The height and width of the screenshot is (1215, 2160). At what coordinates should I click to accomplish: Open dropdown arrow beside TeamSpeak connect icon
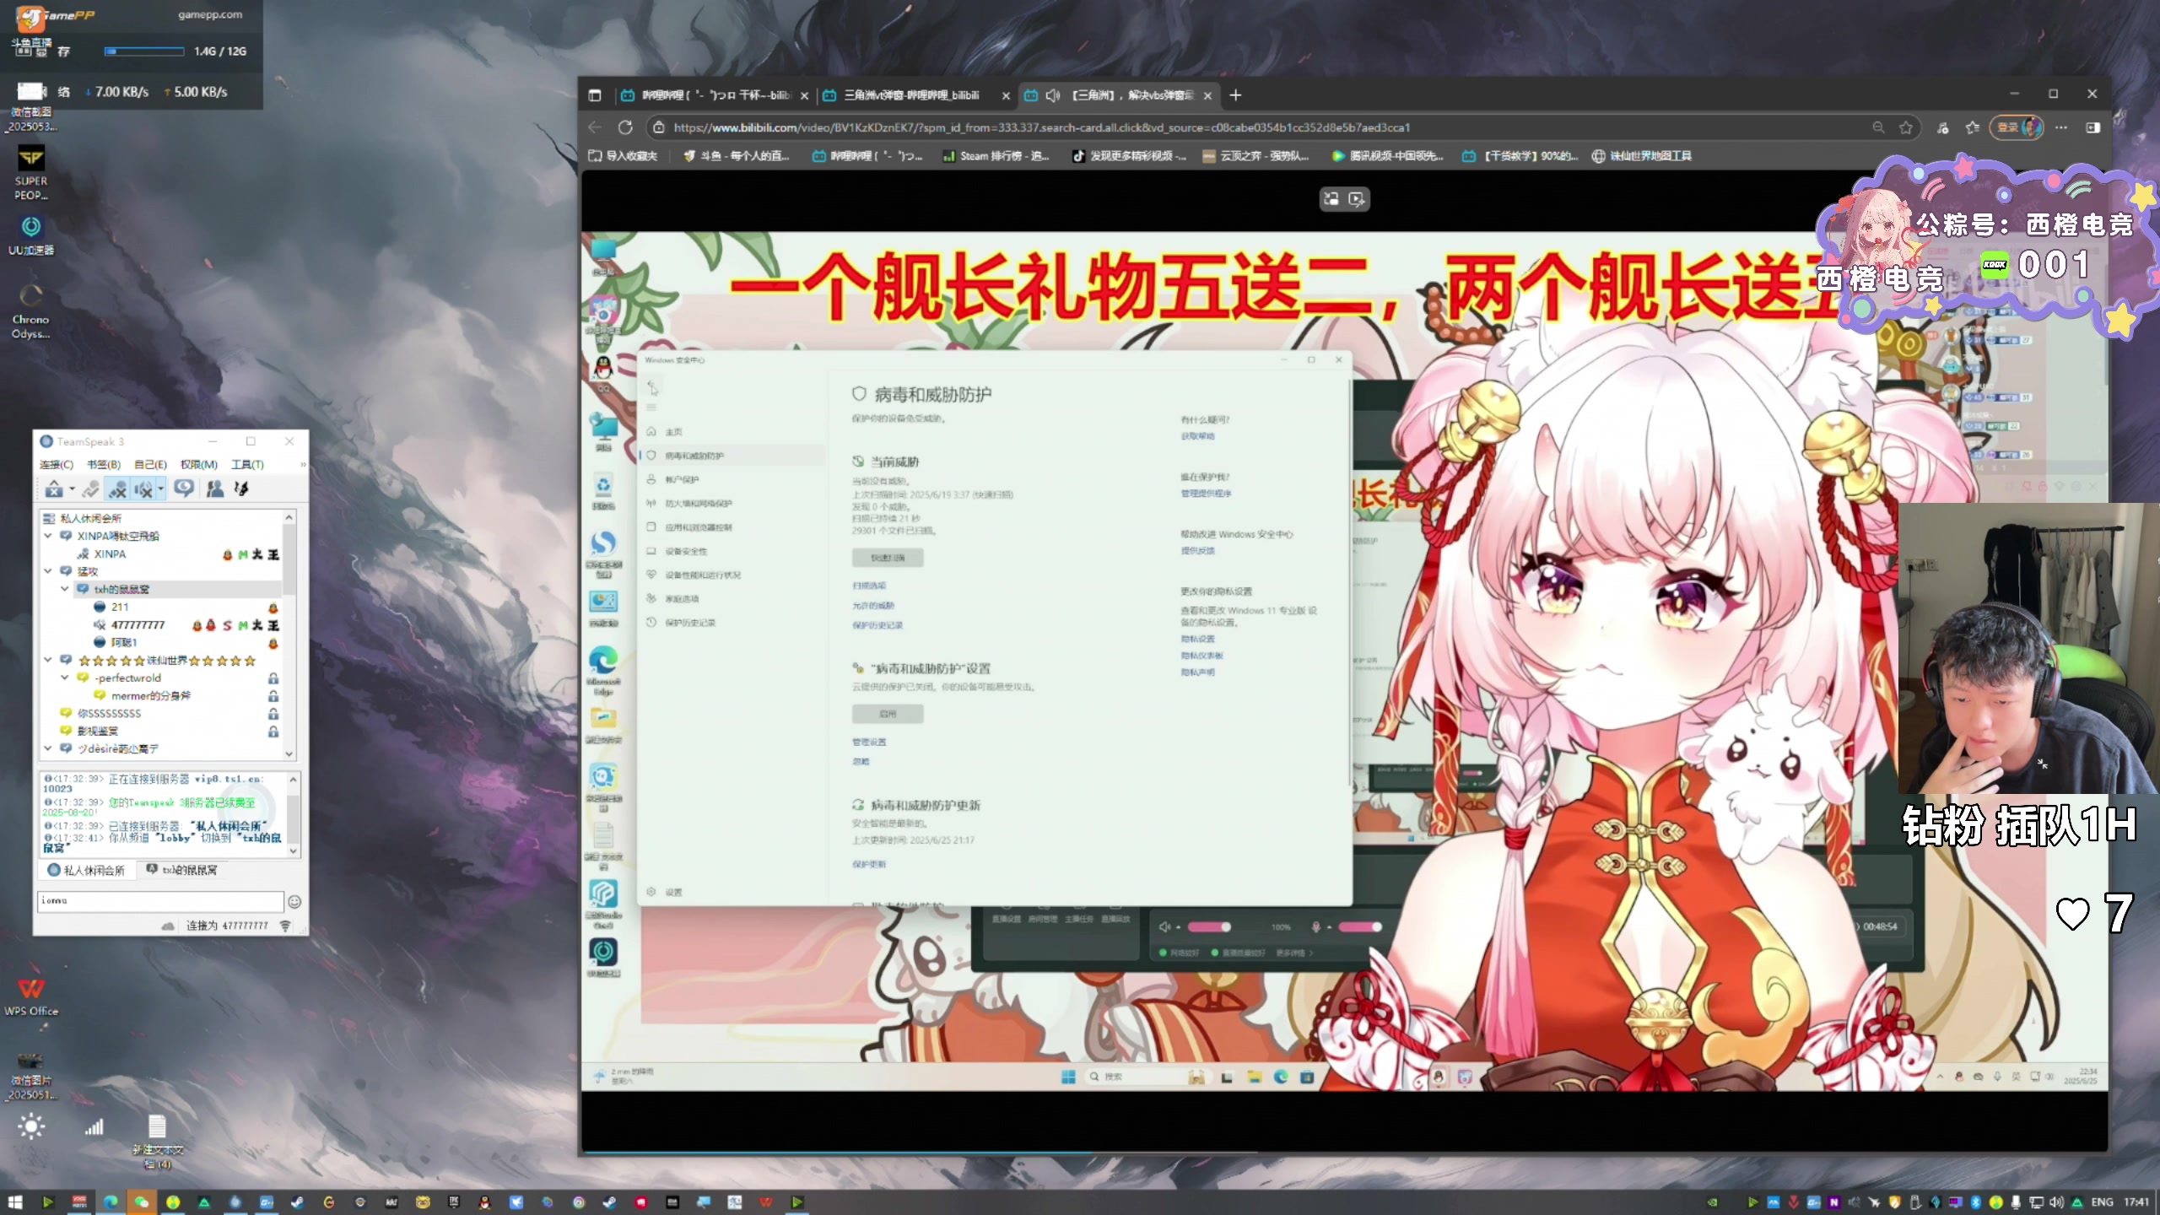point(72,489)
